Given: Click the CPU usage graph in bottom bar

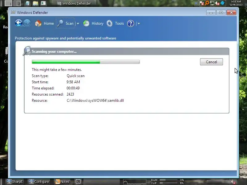Looking at the screenshot, I should [135, 182].
